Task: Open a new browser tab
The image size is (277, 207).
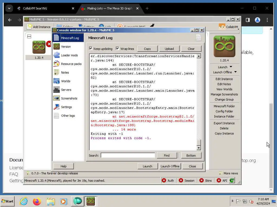Action: point(147,8)
